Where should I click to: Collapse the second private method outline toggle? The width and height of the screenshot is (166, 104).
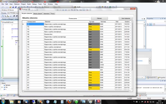(x=3, y=37)
